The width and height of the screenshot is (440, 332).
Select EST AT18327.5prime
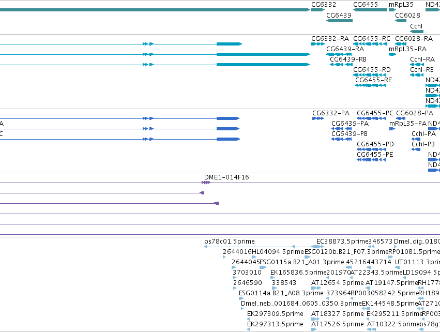337,314
